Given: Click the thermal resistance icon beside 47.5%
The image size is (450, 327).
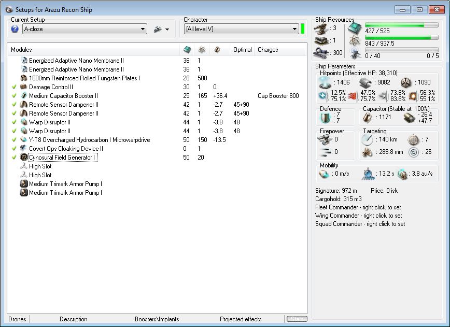Looking at the screenshot, I should [x=353, y=96].
